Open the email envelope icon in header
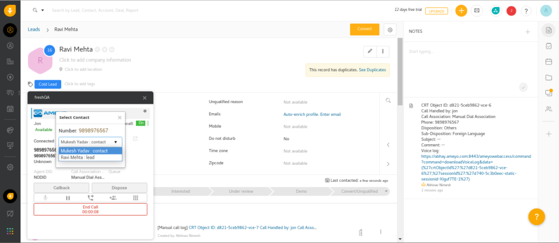The width and height of the screenshot is (559, 243). point(477,11)
